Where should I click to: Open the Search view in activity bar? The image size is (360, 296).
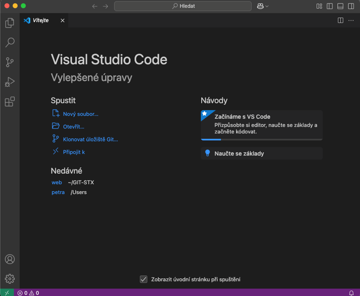click(x=9, y=43)
